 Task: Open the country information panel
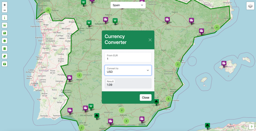[4, 18]
